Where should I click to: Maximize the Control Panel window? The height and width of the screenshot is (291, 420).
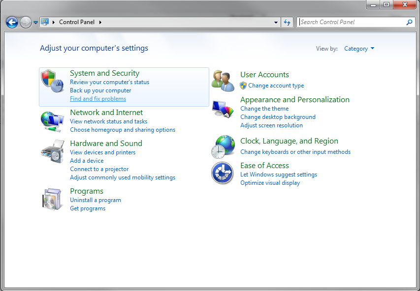click(387, 4)
